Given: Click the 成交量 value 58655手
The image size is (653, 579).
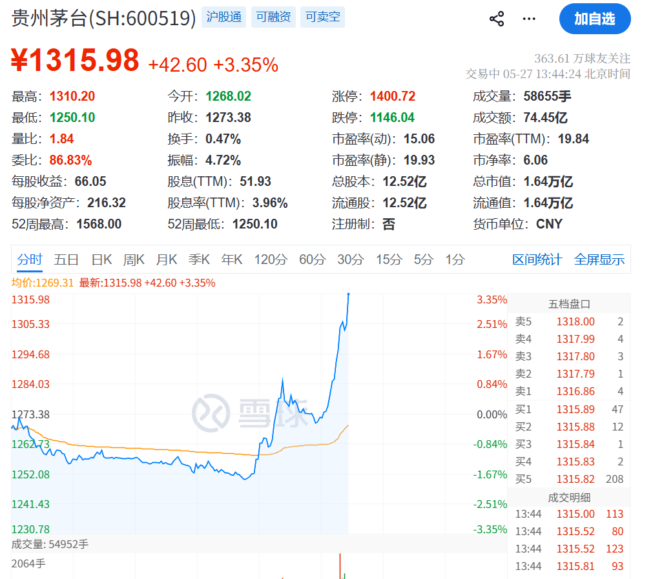Looking at the screenshot, I should point(547,97).
